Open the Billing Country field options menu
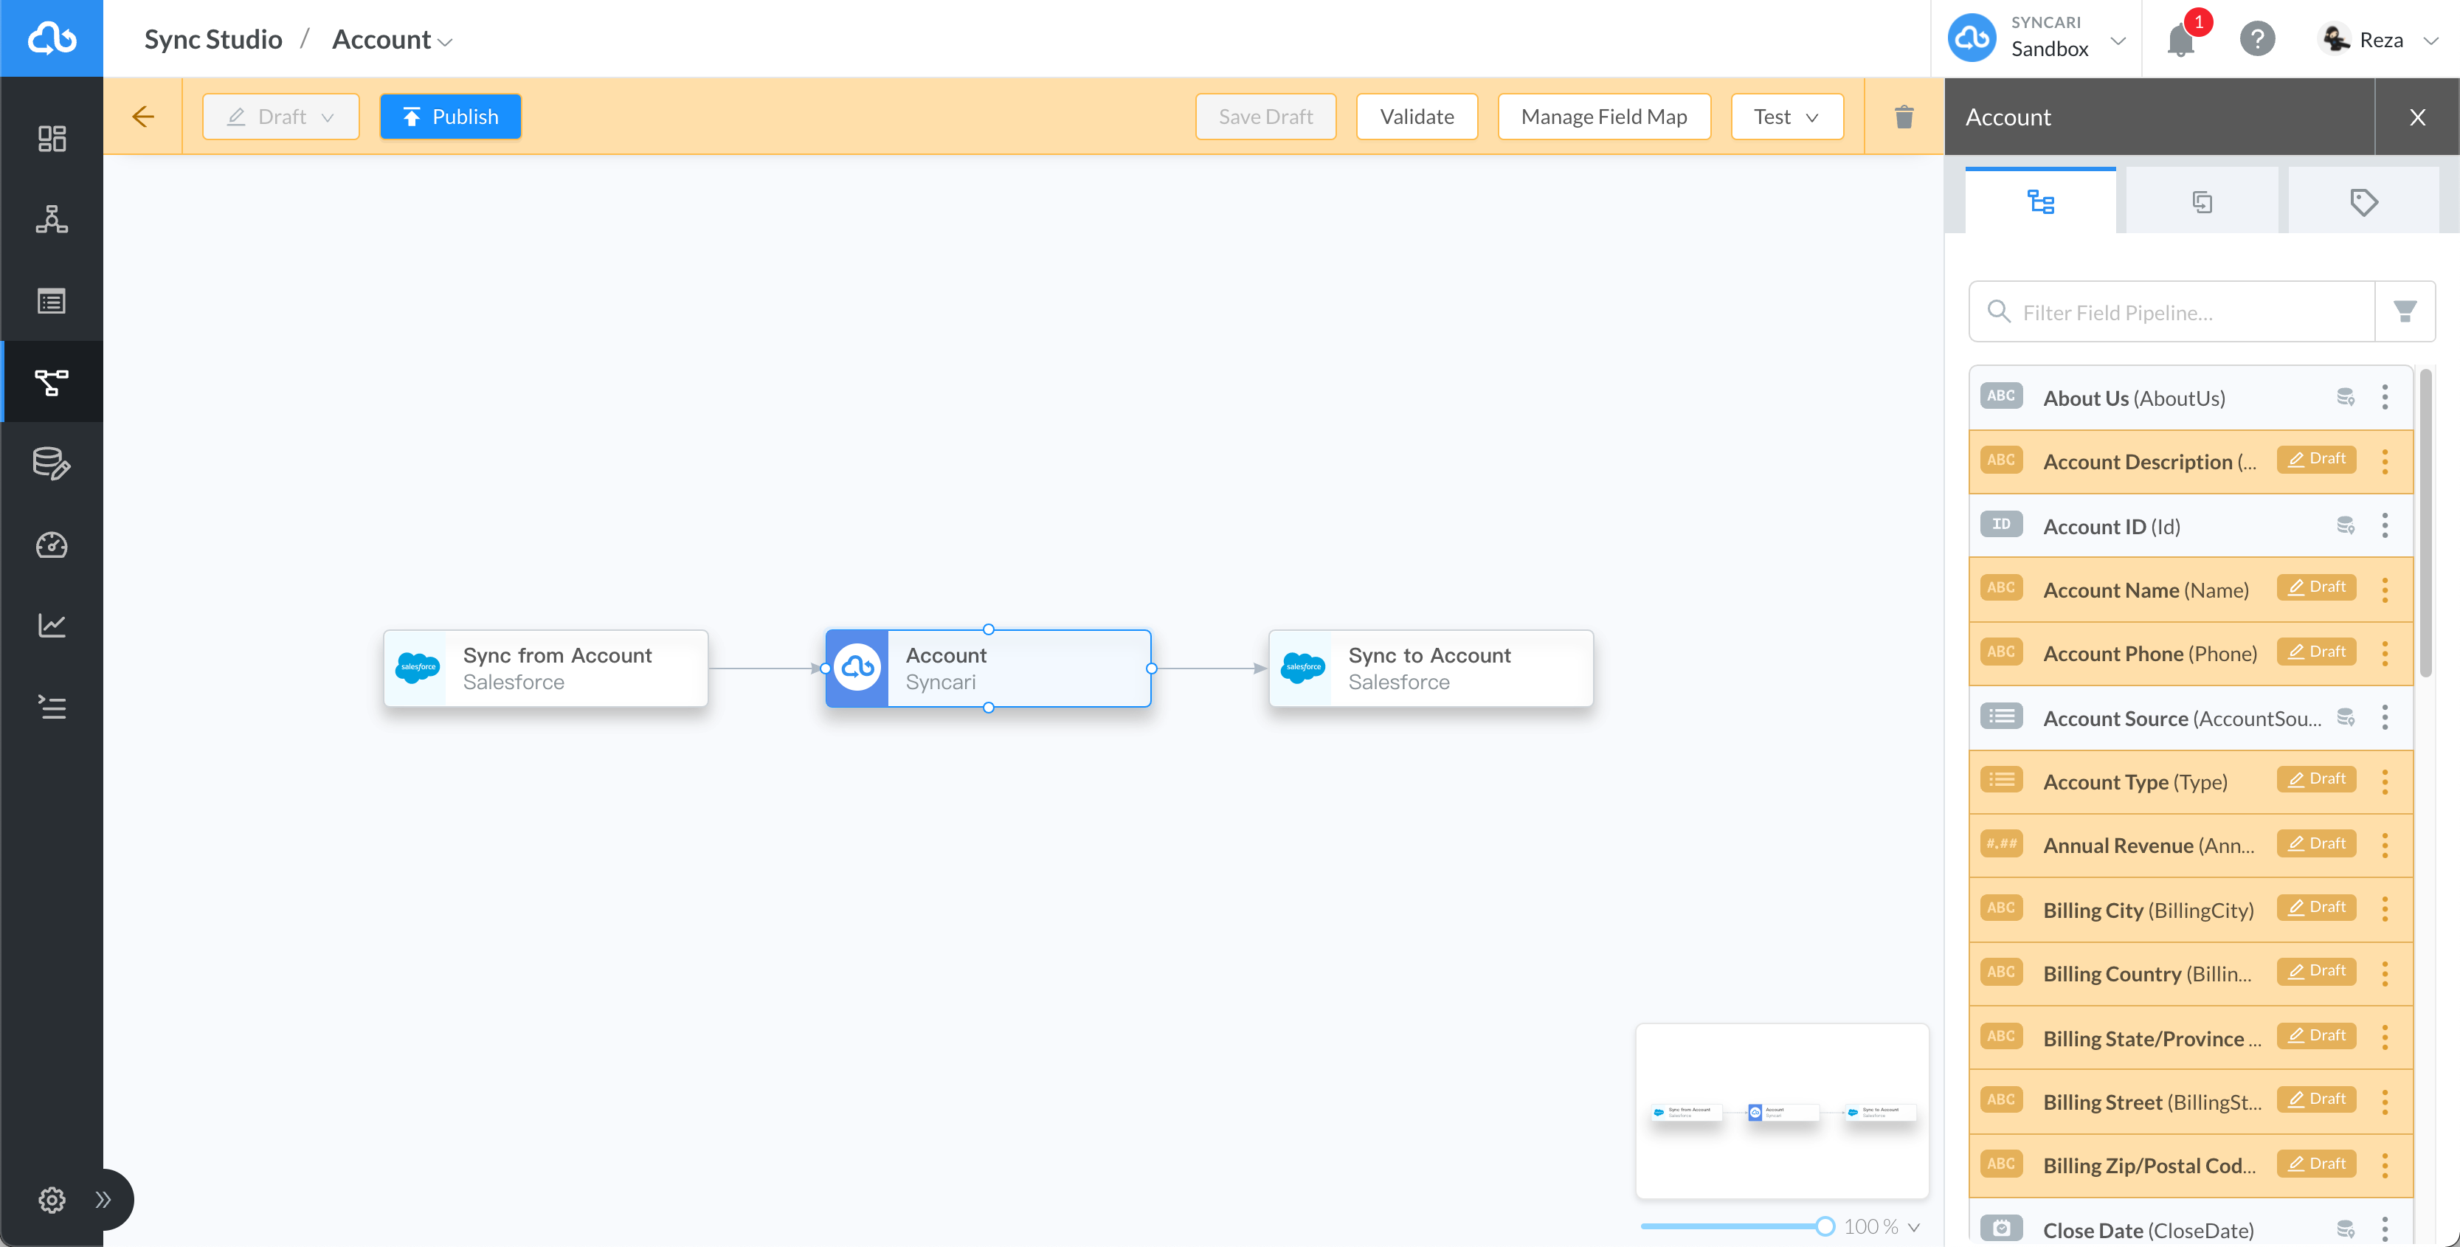 (x=2385, y=973)
